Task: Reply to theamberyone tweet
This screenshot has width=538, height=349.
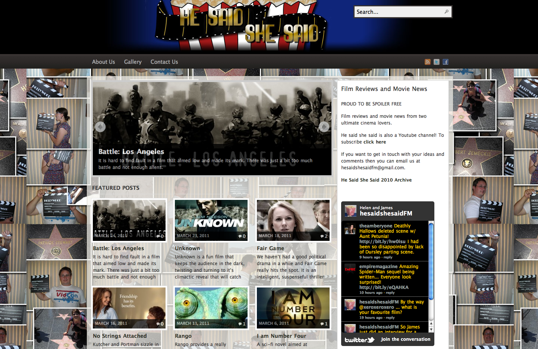Action: point(388,257)
